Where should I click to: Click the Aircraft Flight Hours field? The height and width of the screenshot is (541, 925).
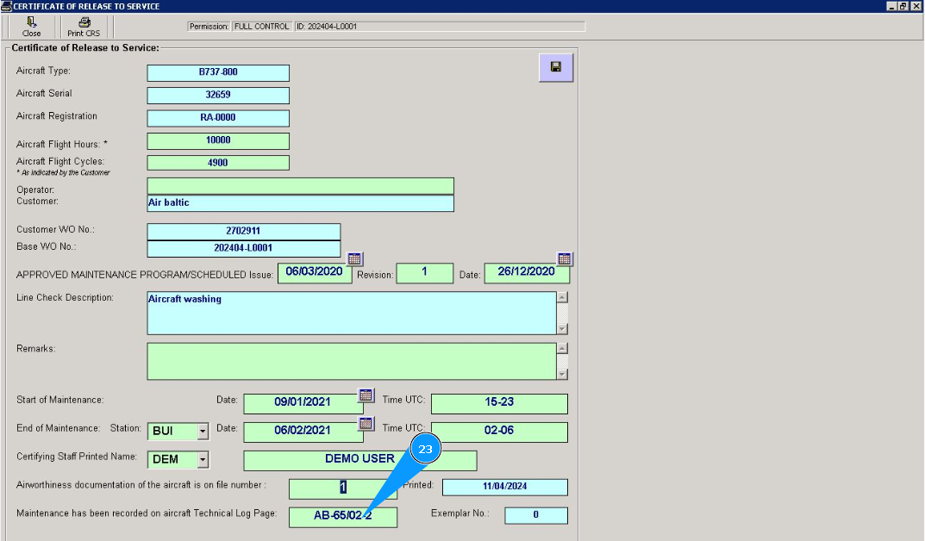coord(218,140)
